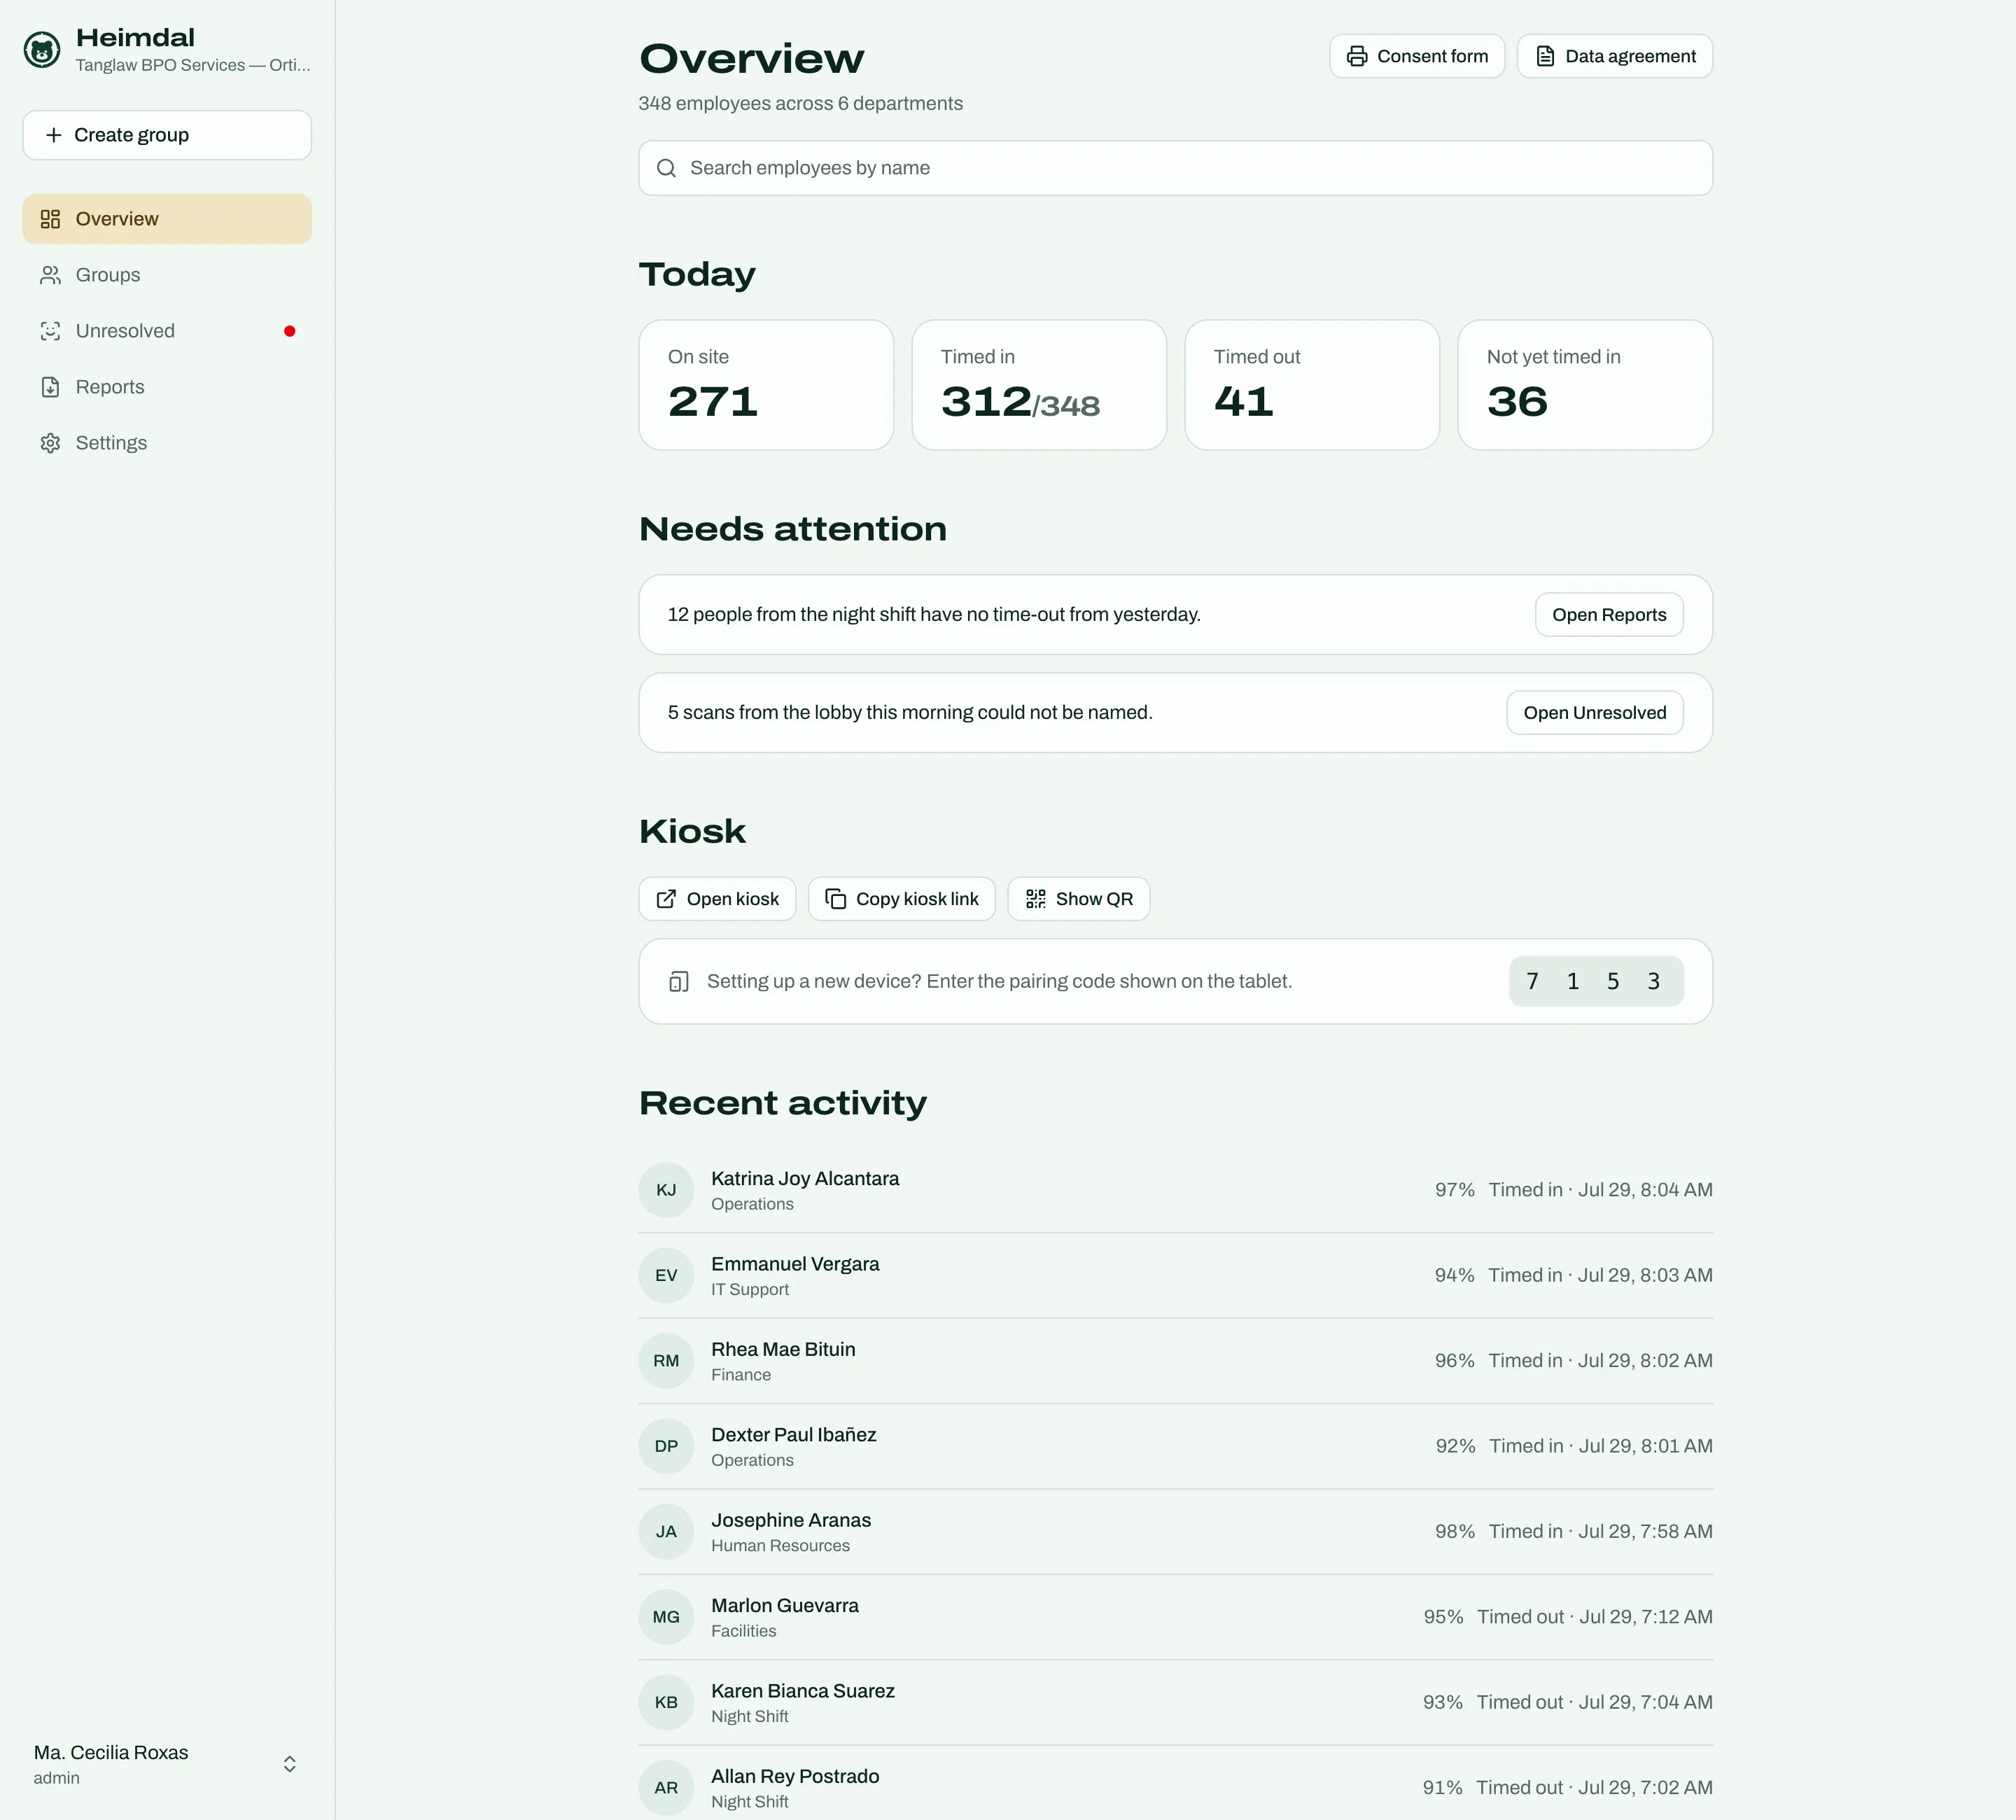Image resolution: width=2016 pixels, height=1820 pixels.
Task: Select Emmanuel Vergara's name
Action: [795, 1264]
